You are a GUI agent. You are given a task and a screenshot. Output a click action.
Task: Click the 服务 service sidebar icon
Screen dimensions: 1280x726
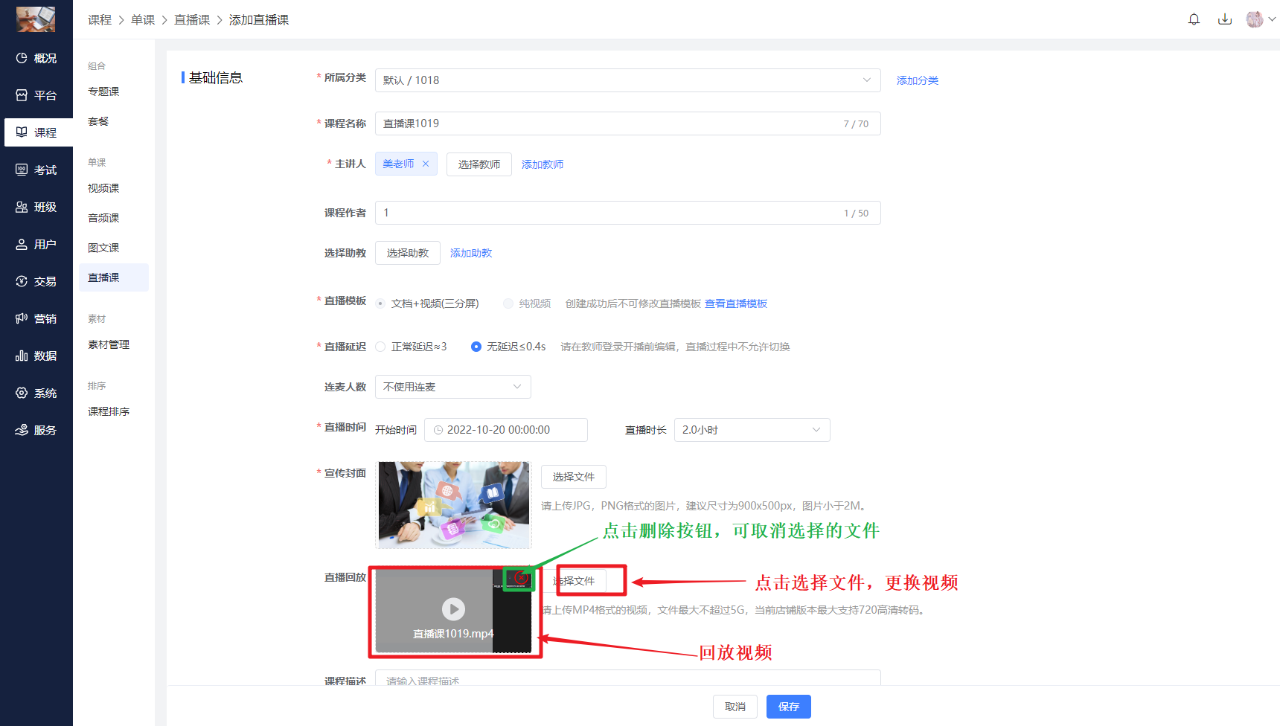pos(22,430)
